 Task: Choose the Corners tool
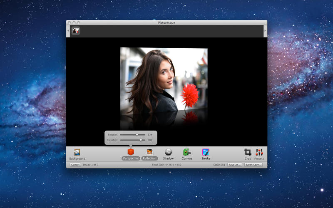pyautogui.click(x=187, y=152)
